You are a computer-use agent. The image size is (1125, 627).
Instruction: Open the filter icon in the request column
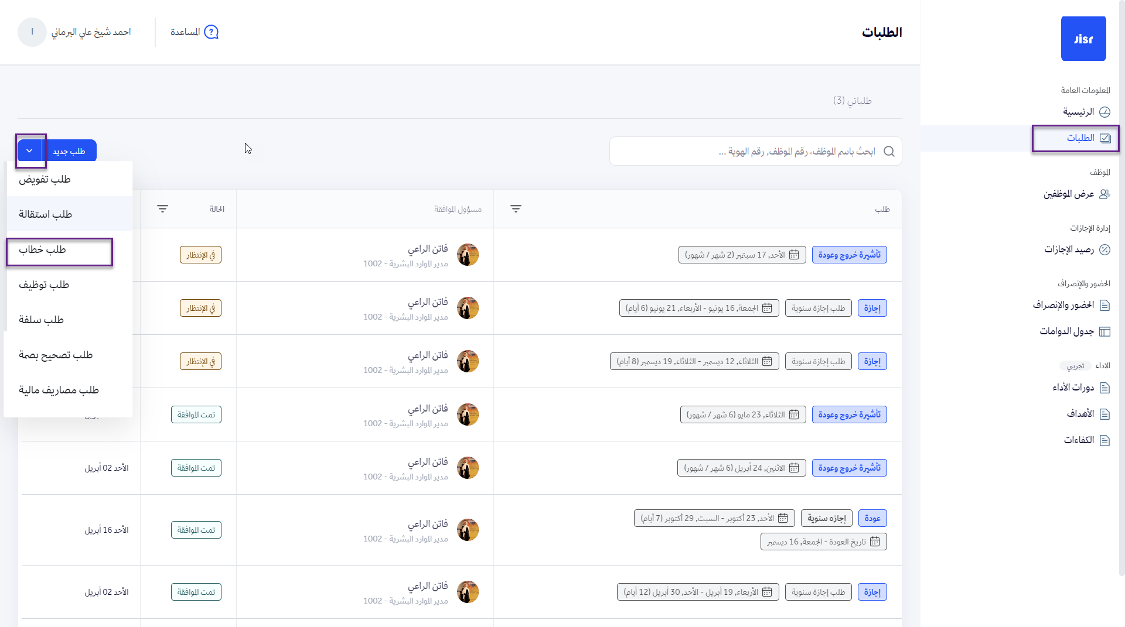(x=516, y=209)
